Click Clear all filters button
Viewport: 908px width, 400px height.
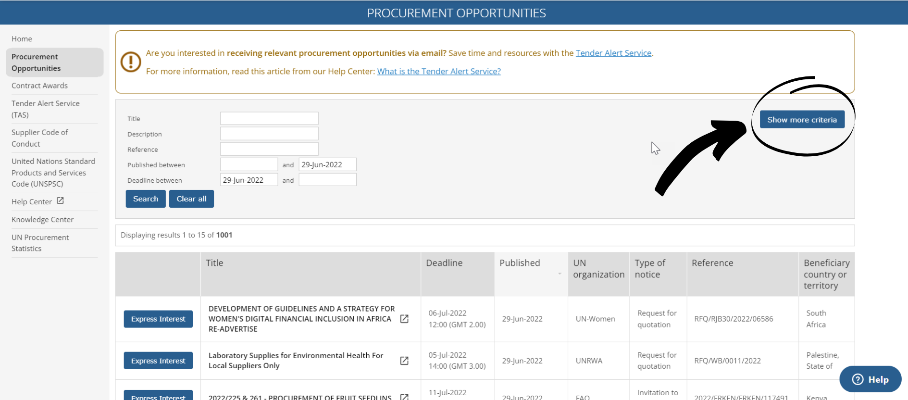[191, 199]
